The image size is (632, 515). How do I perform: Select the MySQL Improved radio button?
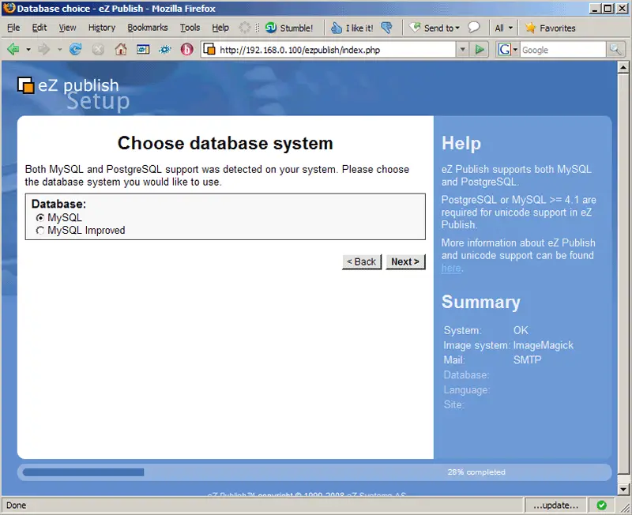[40, 231]
